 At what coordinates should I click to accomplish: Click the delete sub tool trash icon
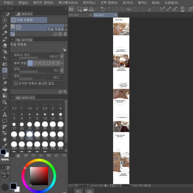(x=65, y=34)
